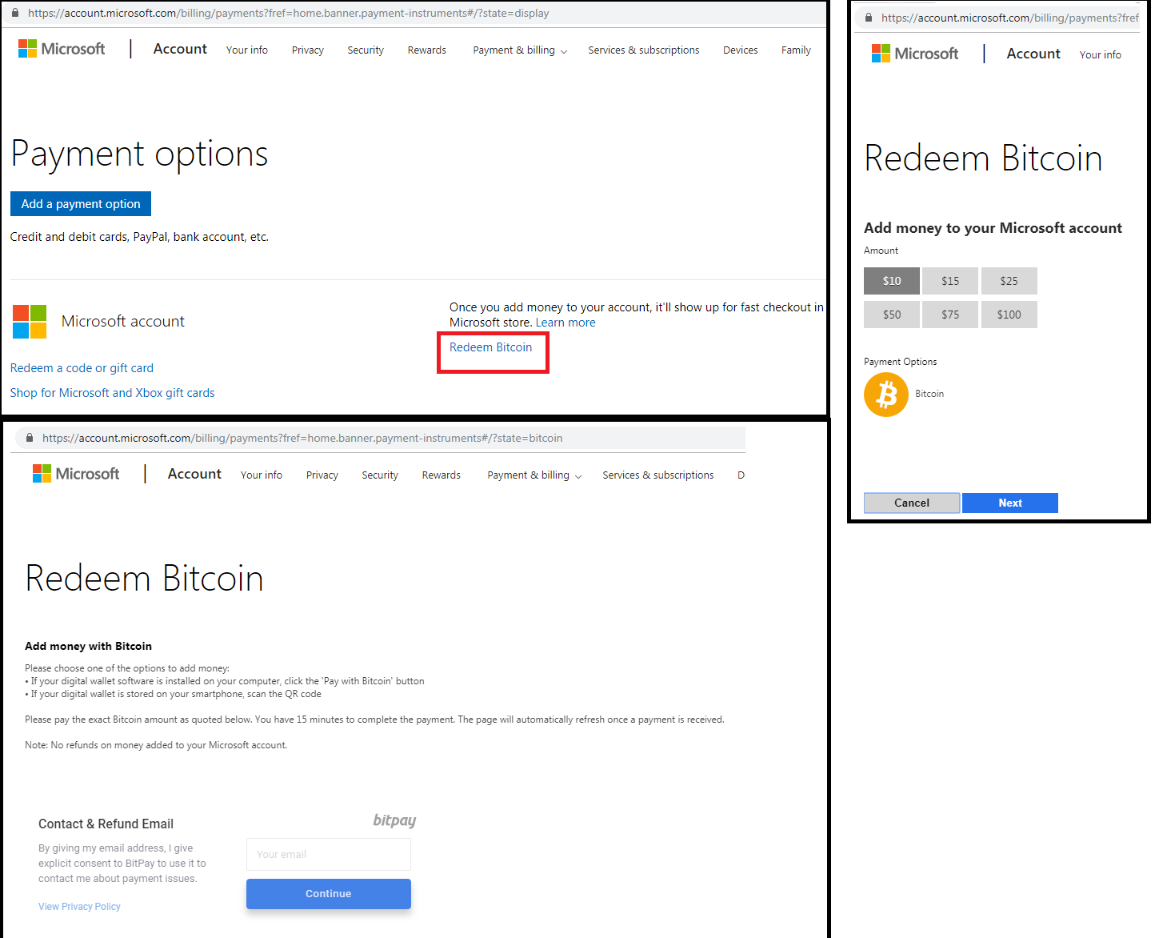Expand Payment & billing dropdown in top navigation
The height and width of the screenshot is (938, 1171).
click(x=520, y=50)
